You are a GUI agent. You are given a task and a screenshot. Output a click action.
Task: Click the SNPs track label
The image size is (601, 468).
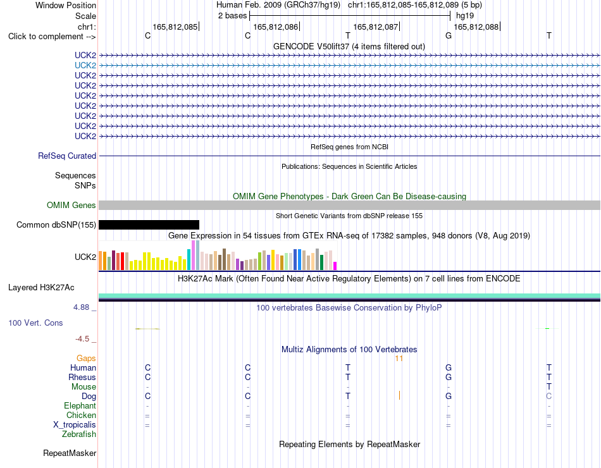coord(85,185)
